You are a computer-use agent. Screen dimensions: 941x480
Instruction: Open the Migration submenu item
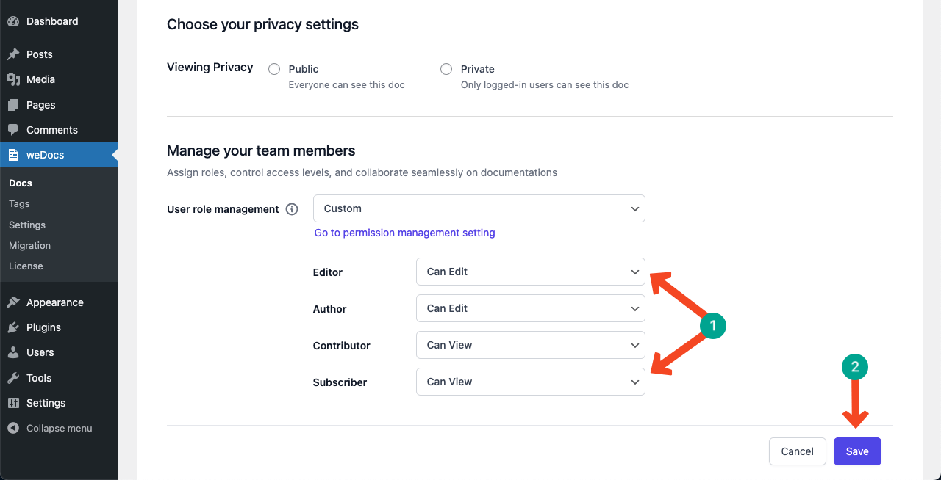click(x=29, y=245)
